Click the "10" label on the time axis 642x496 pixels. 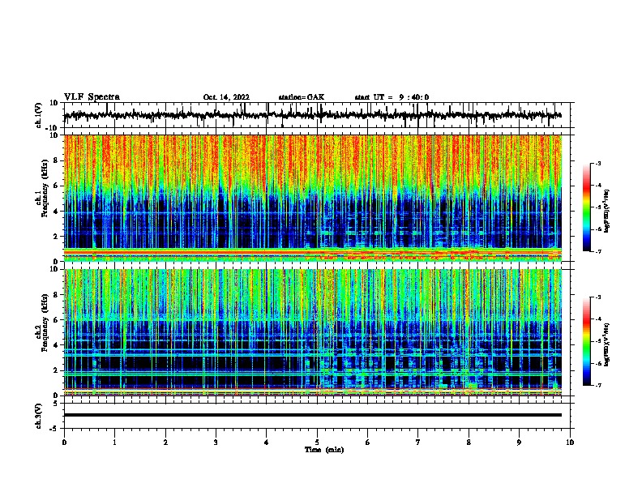tap(570, 443)
